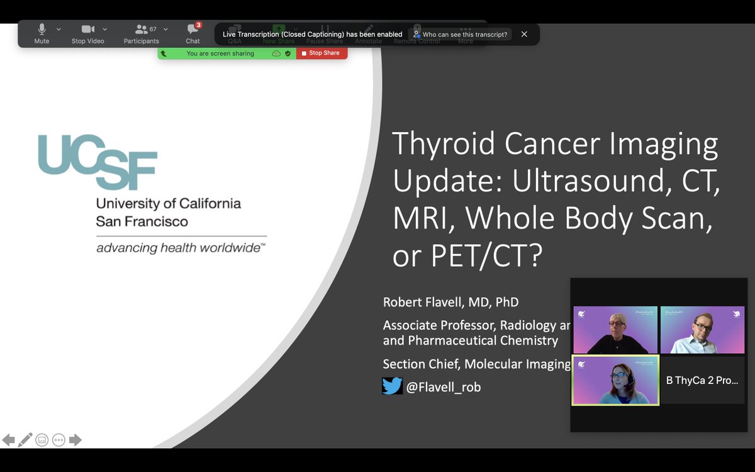755x472 pixels.
Task: Click the Thyroid Cancer Imaging title
Action: point(557,199)
